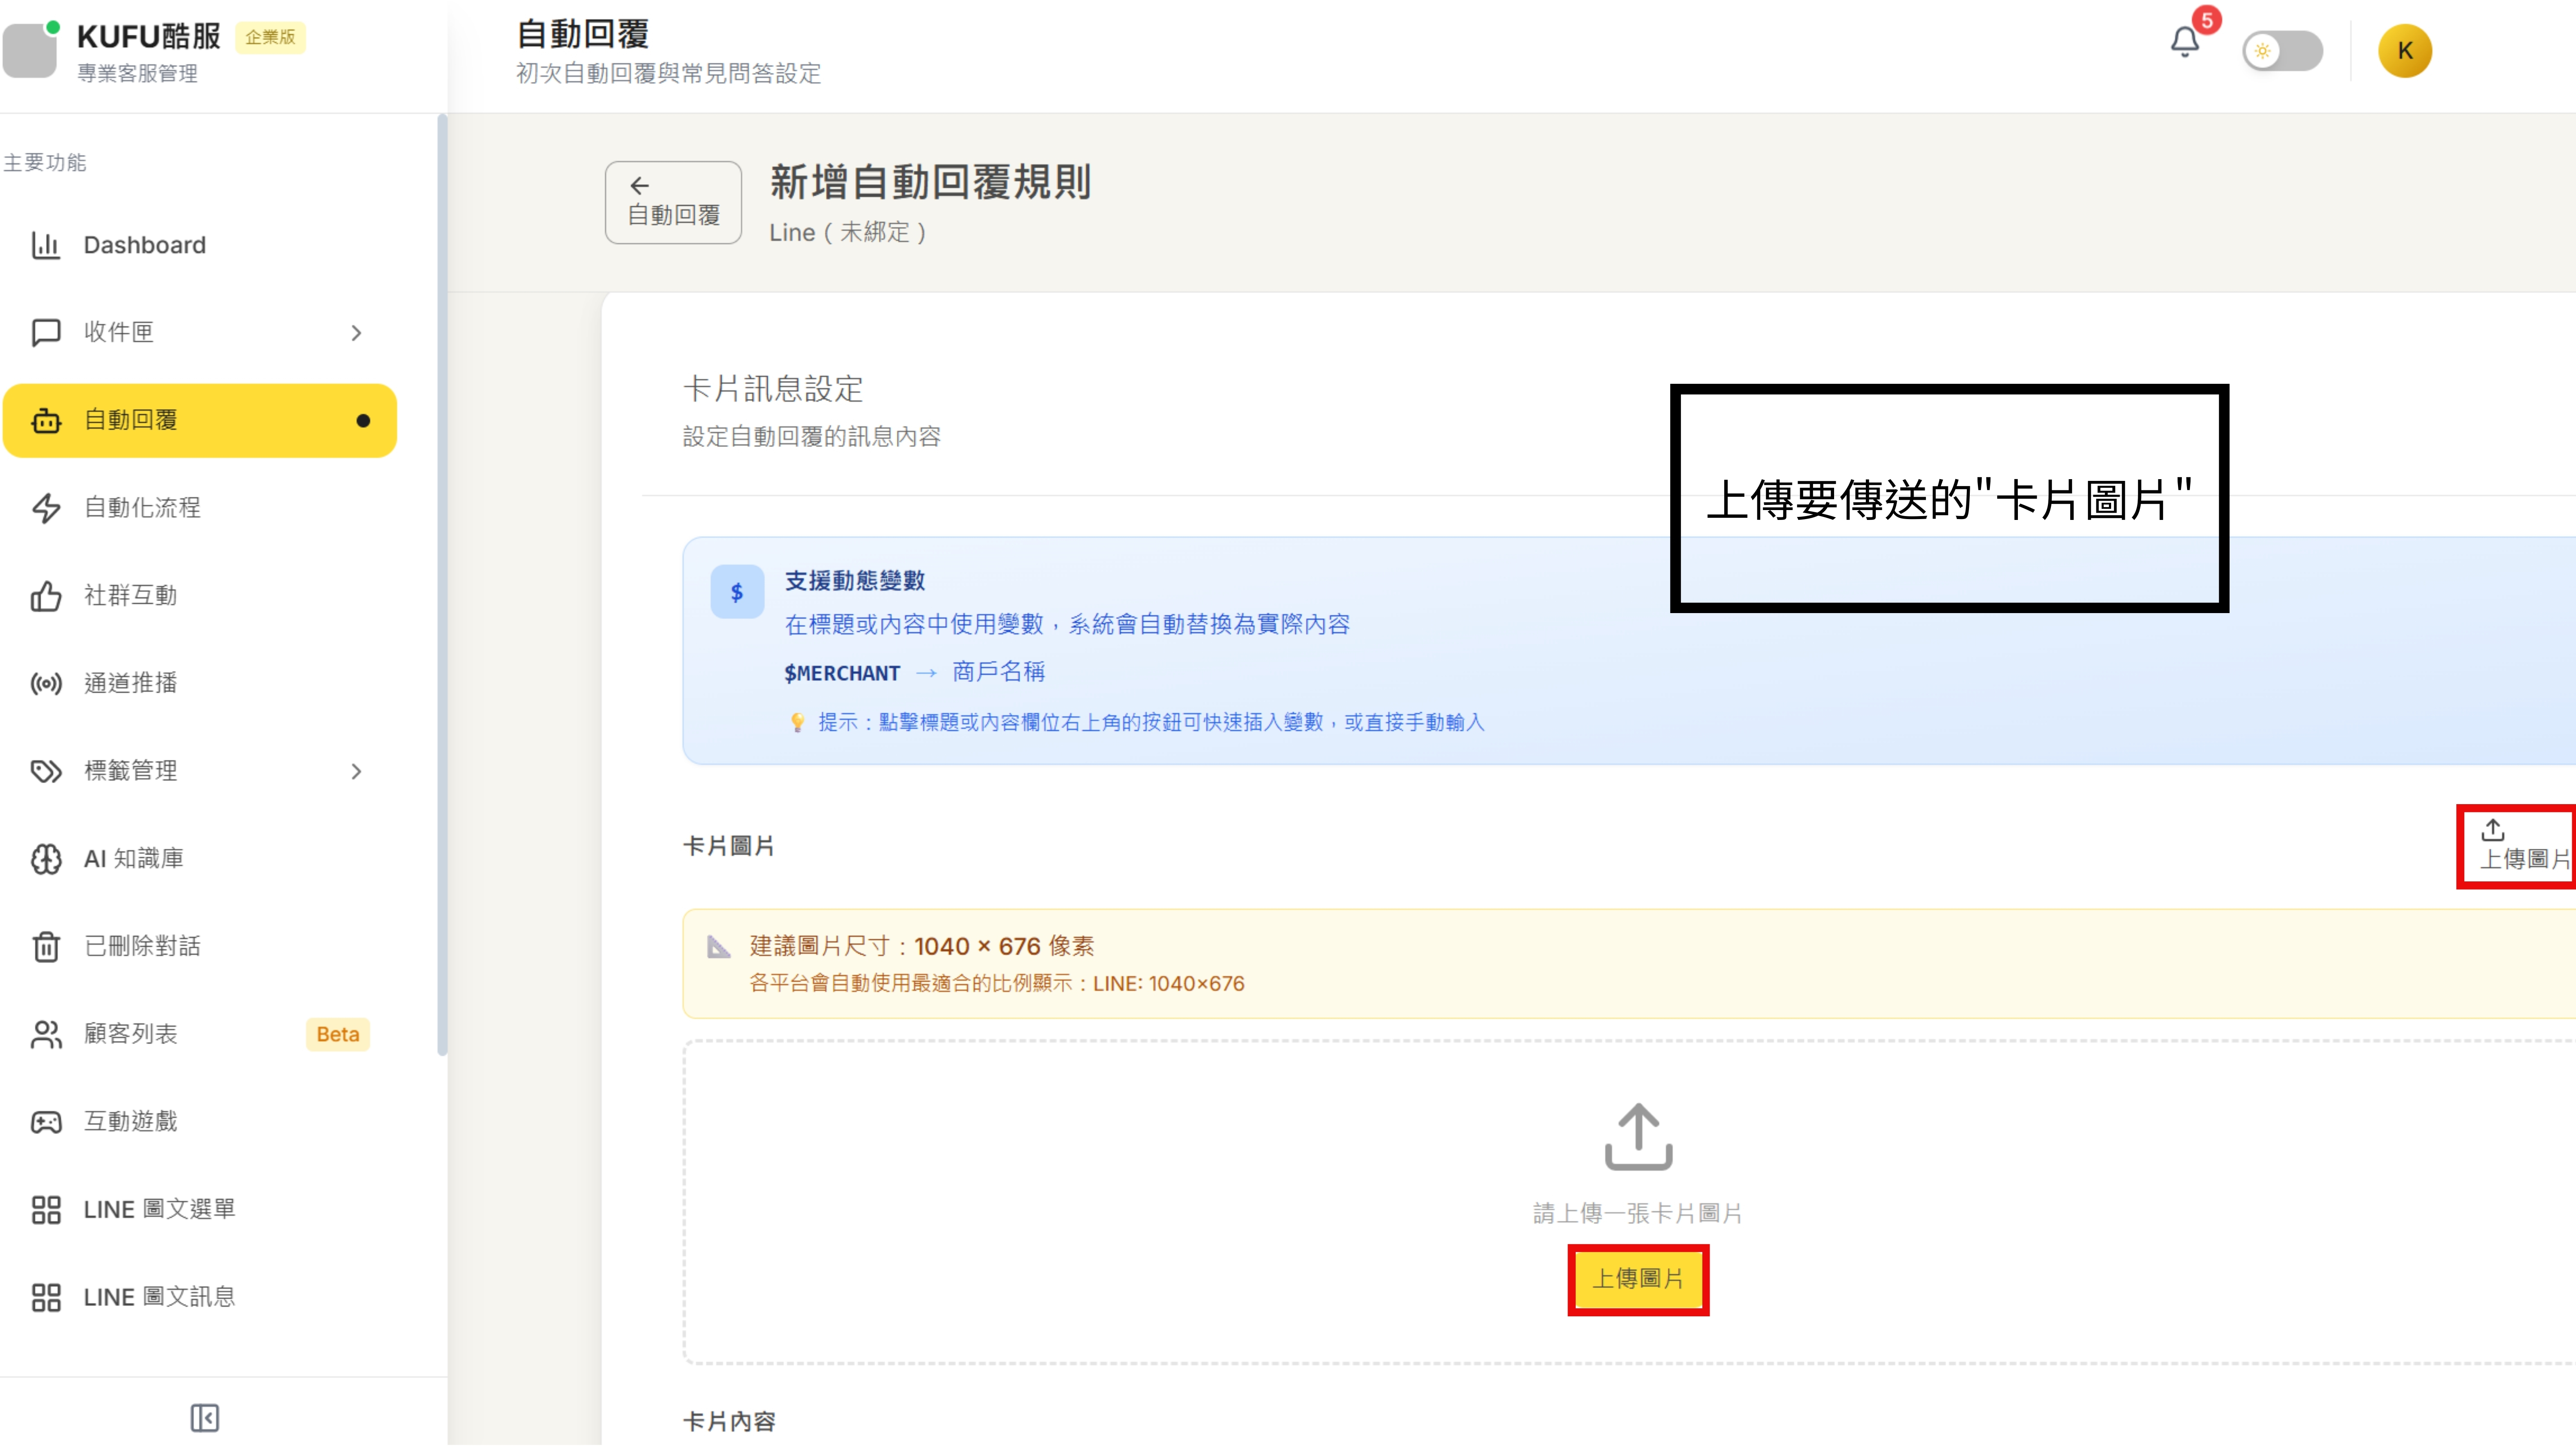Open the Dashboard panel
The image size is (2576, 1449).
click(x=144, y=245)
